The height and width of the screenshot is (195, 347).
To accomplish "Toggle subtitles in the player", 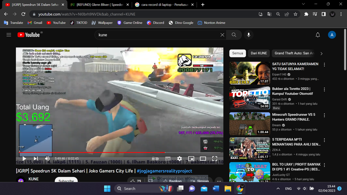I will click(168, 159).
